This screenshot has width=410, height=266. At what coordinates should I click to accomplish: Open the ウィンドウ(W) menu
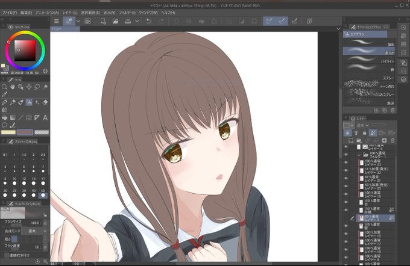click(148, 13)
